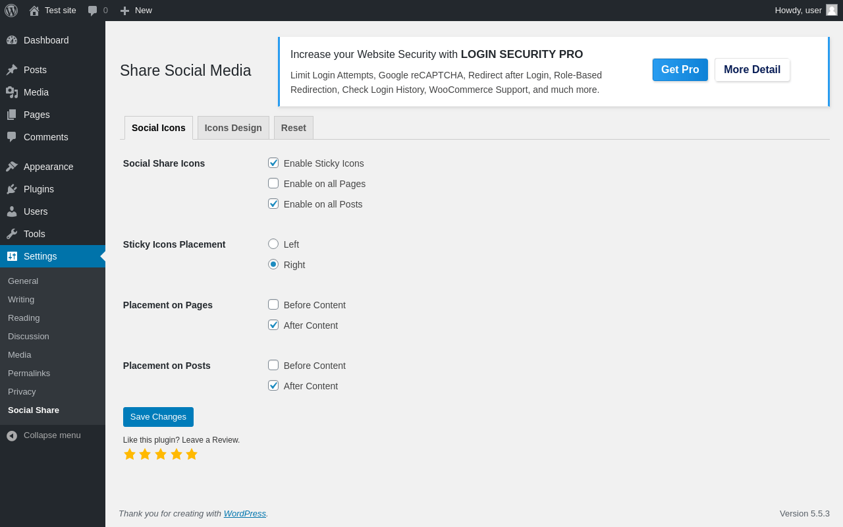This screenshot has width=843, height=527.
Task: Check Before Content for Placement on Pages
Action: tap(273, 304)
